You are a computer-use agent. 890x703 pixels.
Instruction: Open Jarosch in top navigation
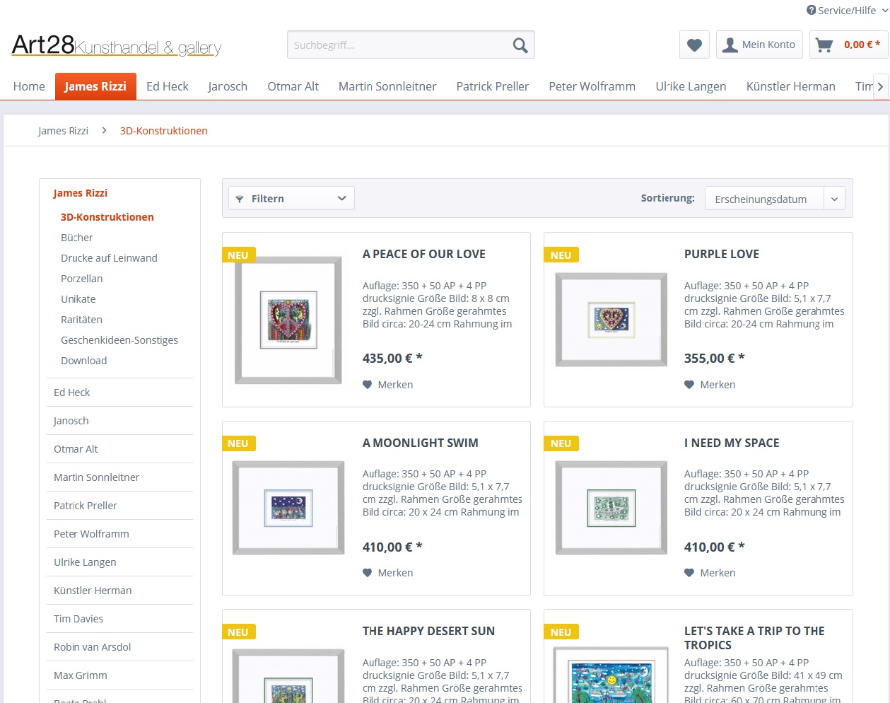228,86
